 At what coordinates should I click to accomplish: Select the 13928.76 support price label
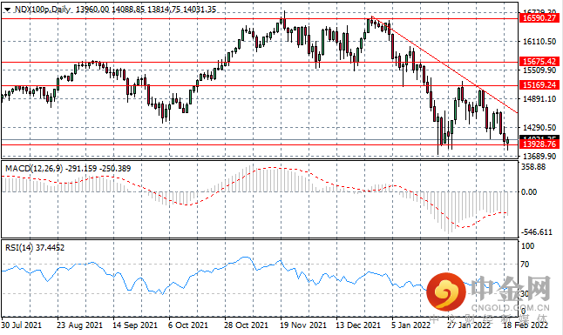point(539,144)
